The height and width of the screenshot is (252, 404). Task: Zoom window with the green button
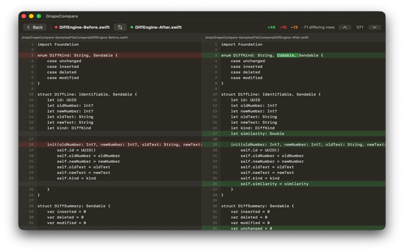39,16
